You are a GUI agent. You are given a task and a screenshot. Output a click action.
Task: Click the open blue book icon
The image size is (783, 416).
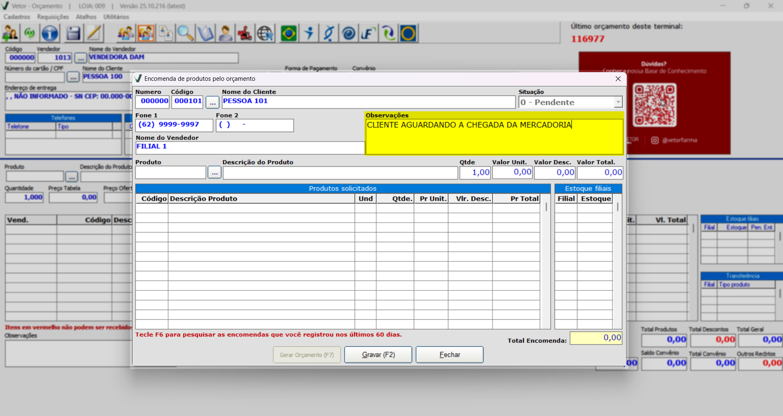(x=206, y=33)
